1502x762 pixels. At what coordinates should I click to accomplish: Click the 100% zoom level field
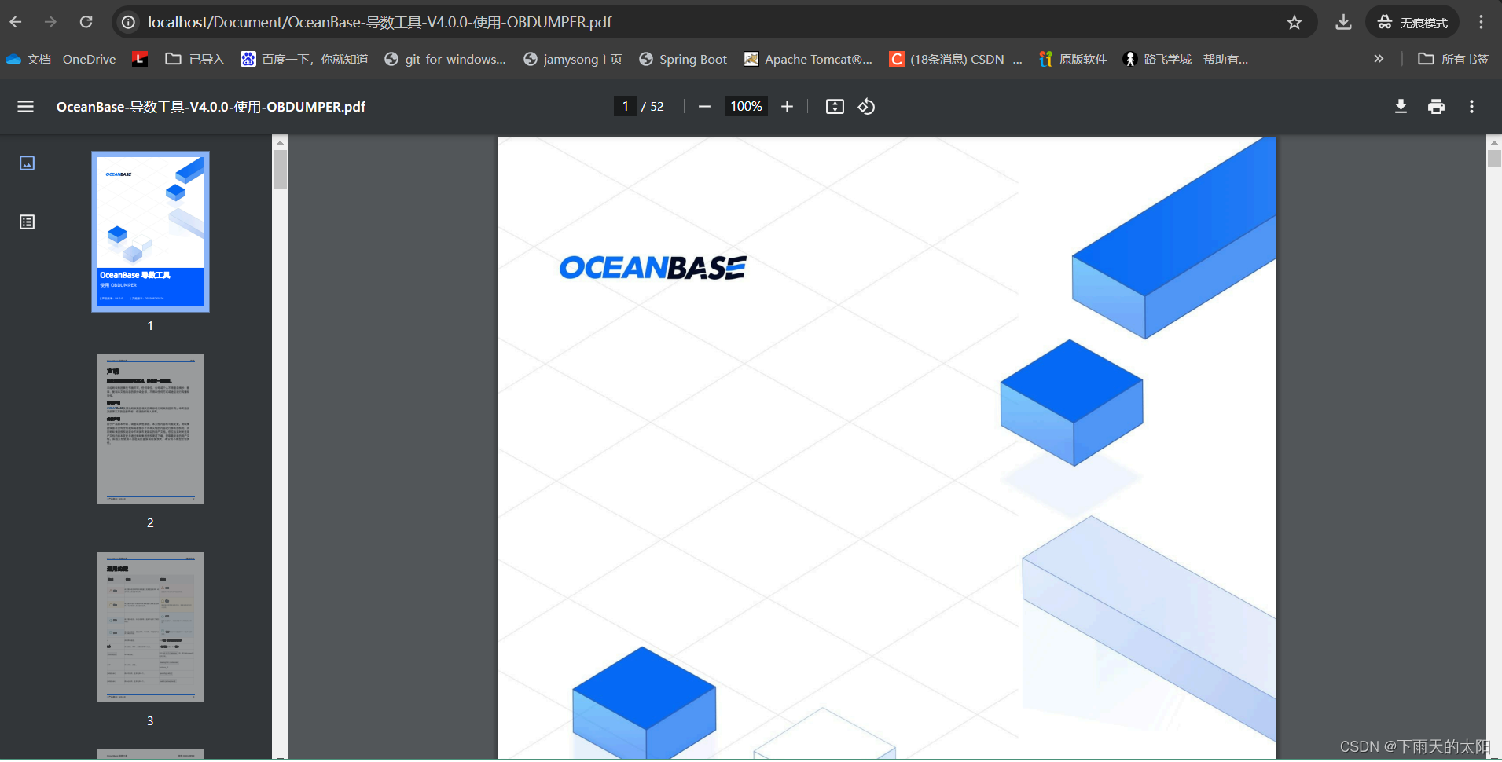click(x=746, y=106)
